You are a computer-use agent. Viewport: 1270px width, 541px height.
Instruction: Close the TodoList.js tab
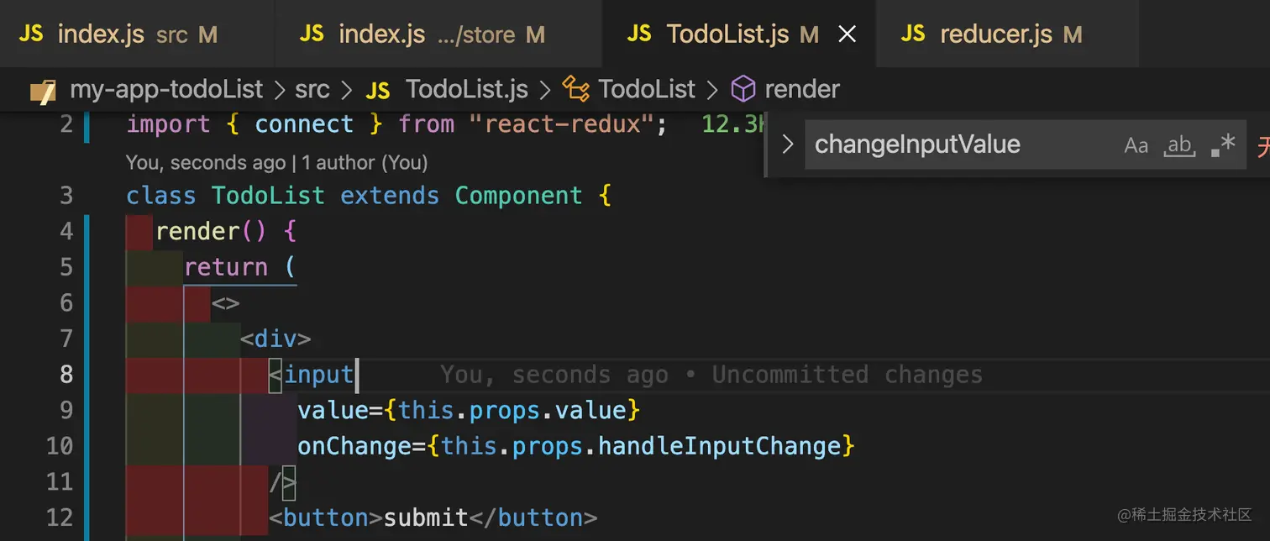tap(848, 34)
